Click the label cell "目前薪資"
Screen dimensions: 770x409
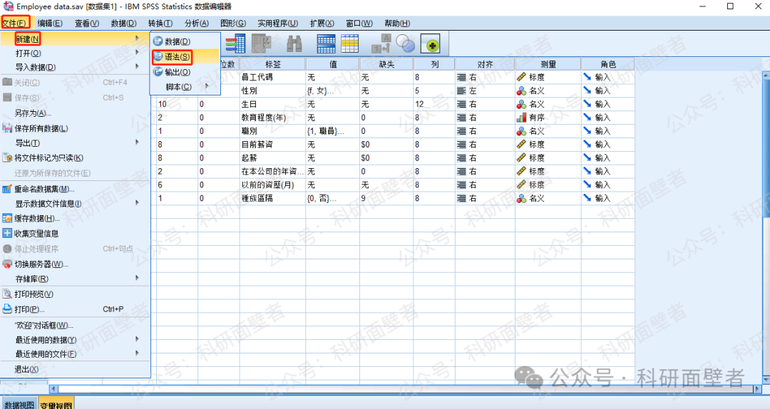coord(272,145)
